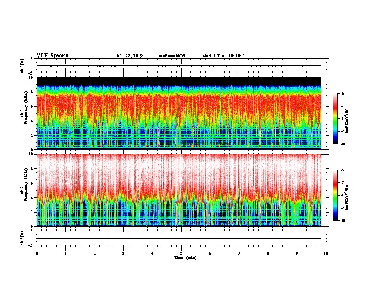Click time axis tick label "1"

[65, 253]
